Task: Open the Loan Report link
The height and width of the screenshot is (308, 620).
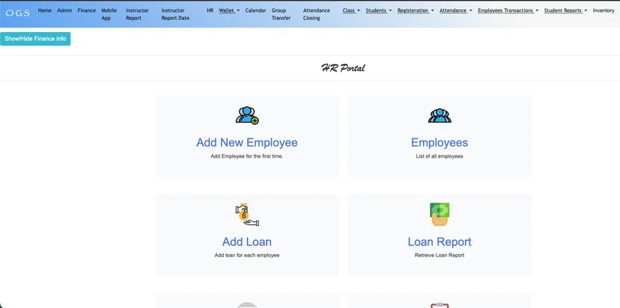Action: coord(440,241)
